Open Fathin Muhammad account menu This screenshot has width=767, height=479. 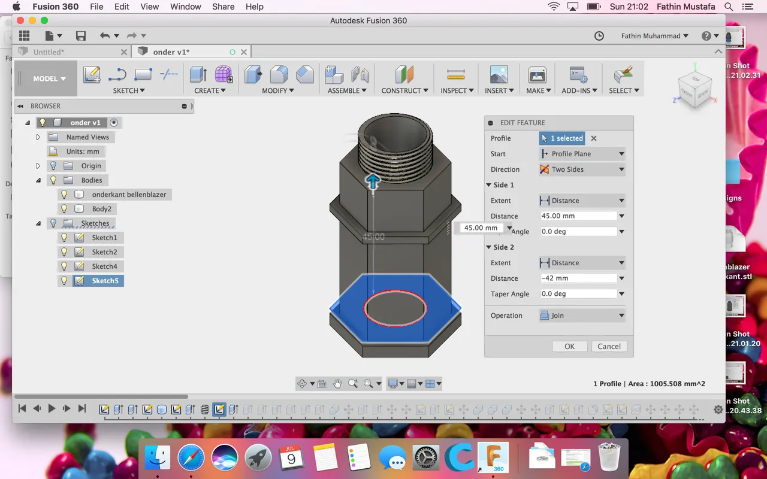(654, 36)
